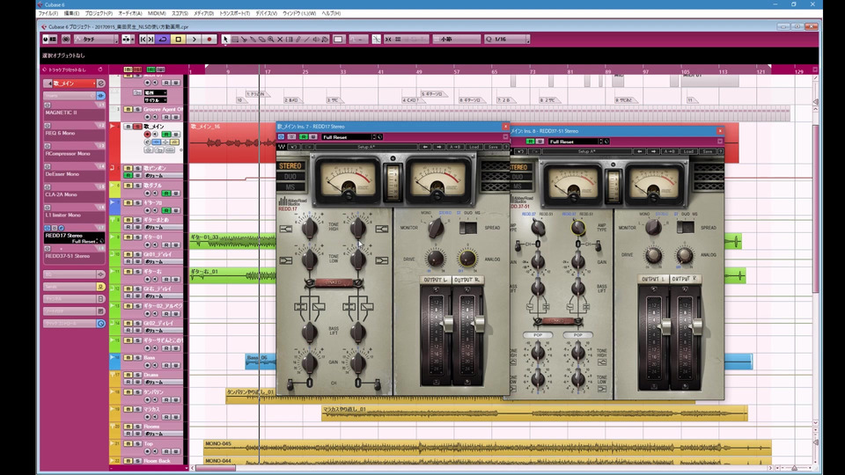Open quantize 1/16 dropdown

point(507,40)
